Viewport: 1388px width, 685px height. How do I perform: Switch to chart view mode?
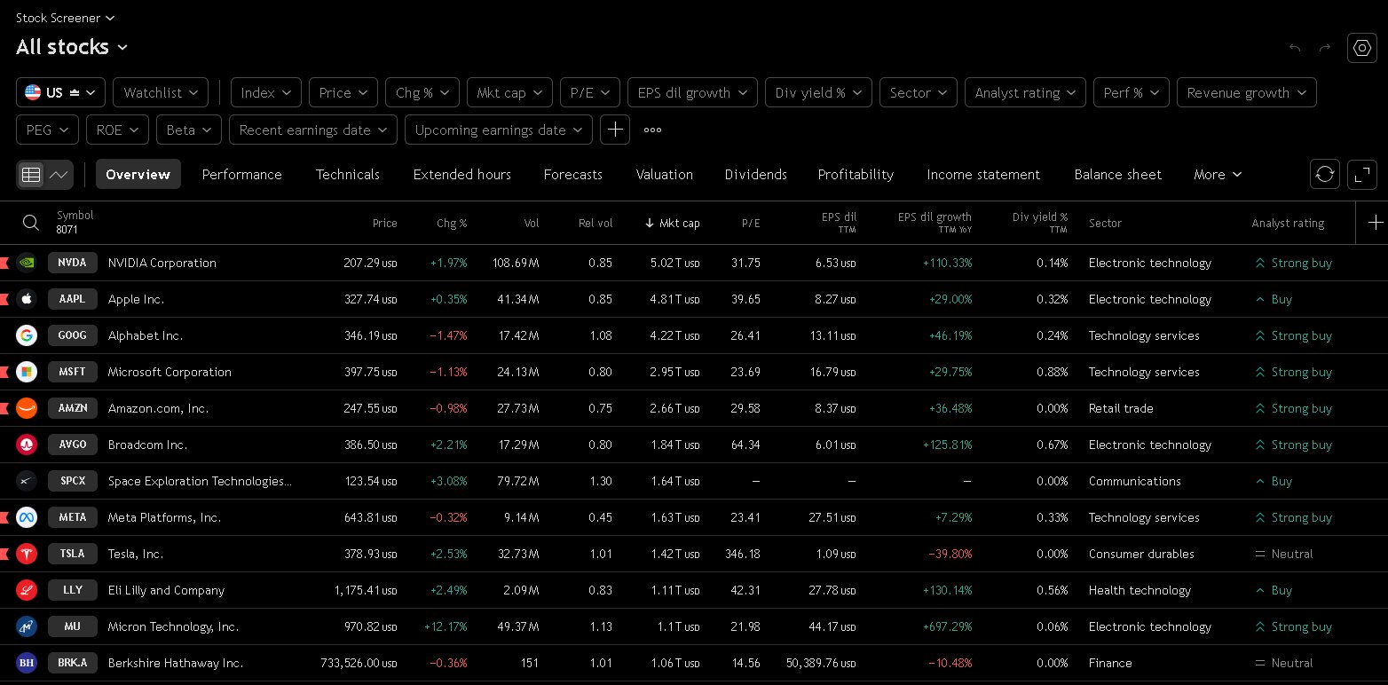(59, 175)
